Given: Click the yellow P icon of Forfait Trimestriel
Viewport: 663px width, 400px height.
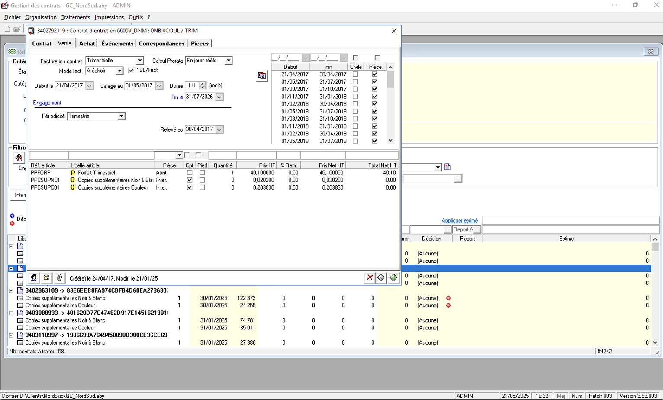Looking at the screenshot, I should click(x=73, y=173).
